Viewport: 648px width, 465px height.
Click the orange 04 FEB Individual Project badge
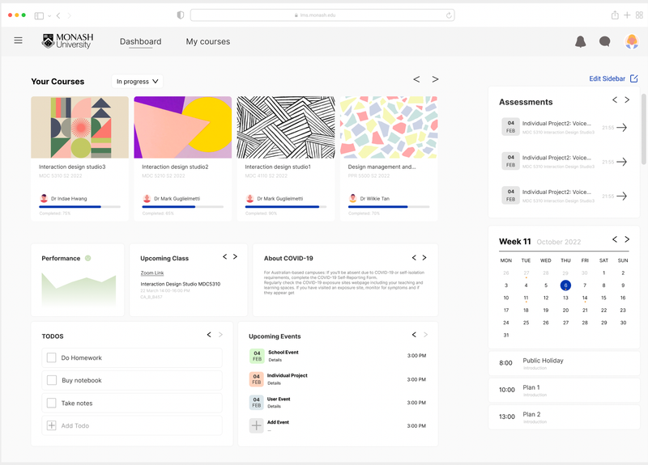click(x=256, y=379)
